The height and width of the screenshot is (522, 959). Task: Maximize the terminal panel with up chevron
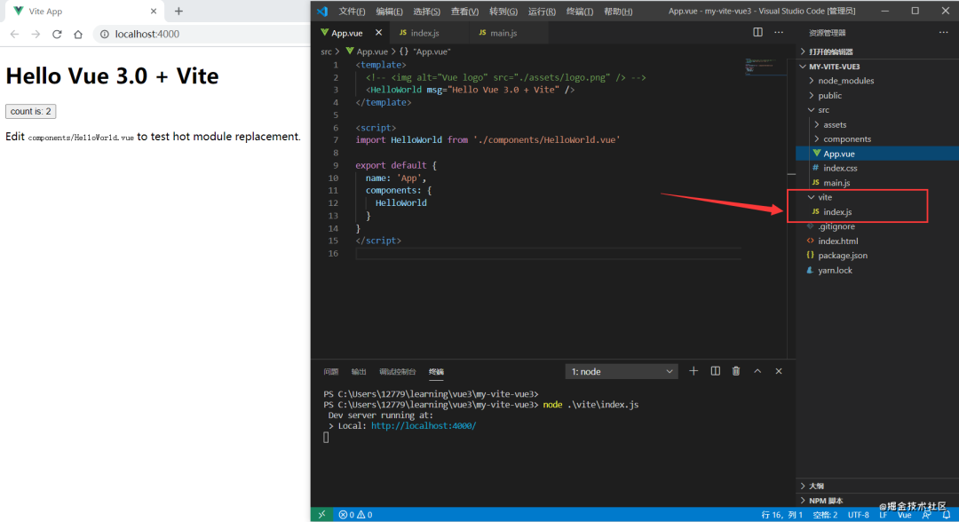757,371
